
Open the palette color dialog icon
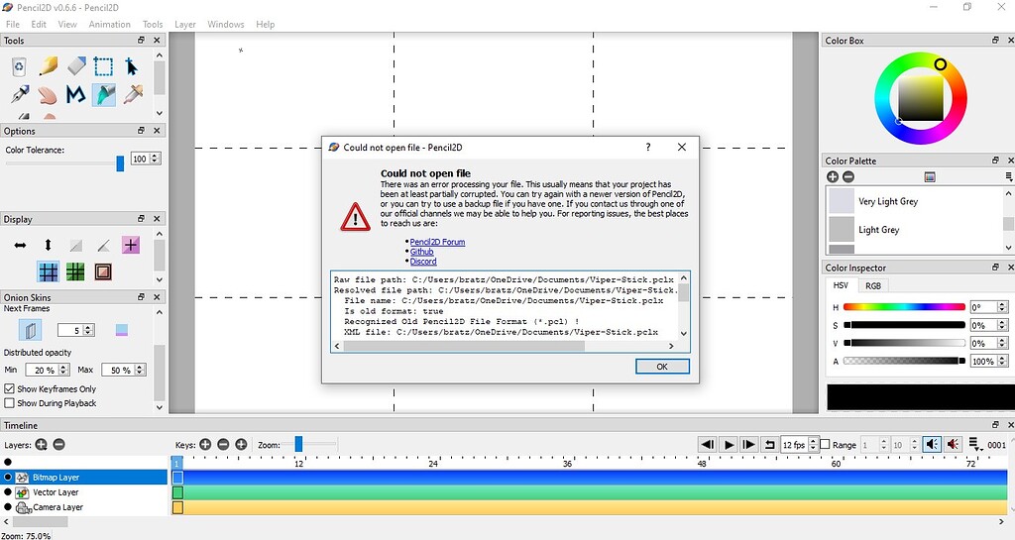point(930,176)
